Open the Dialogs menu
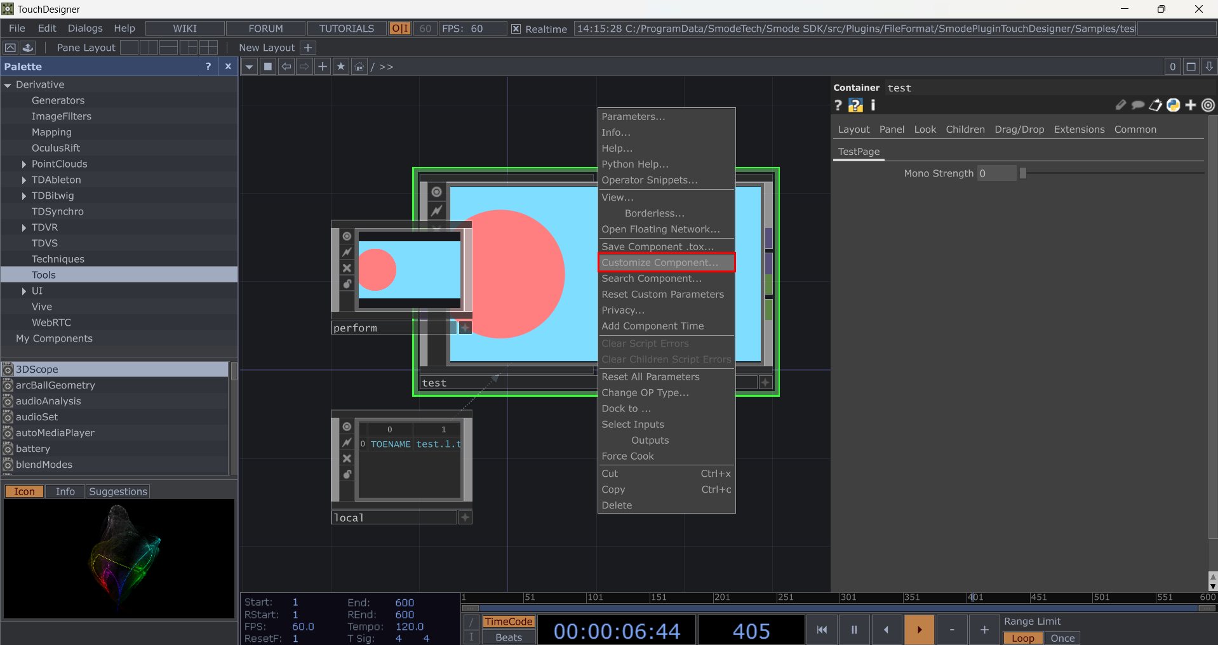The width and height of the screenshot is (1218, 645). point(85,29)
